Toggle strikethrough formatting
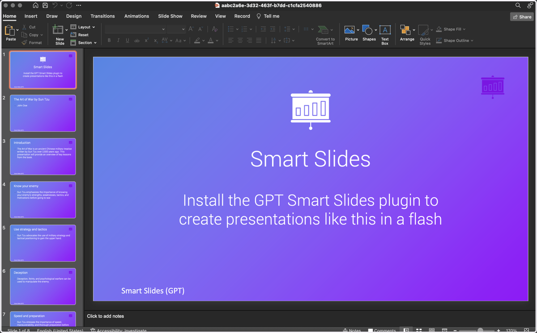The image size is (537, 333). point(137,41)
